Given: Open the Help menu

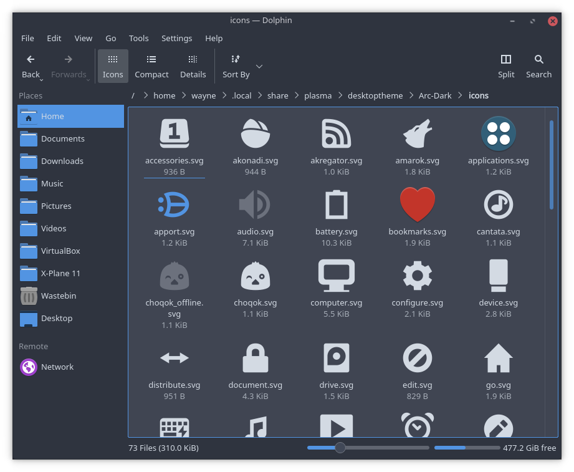Looking at the screenshot, I should (x=214, y=39).
